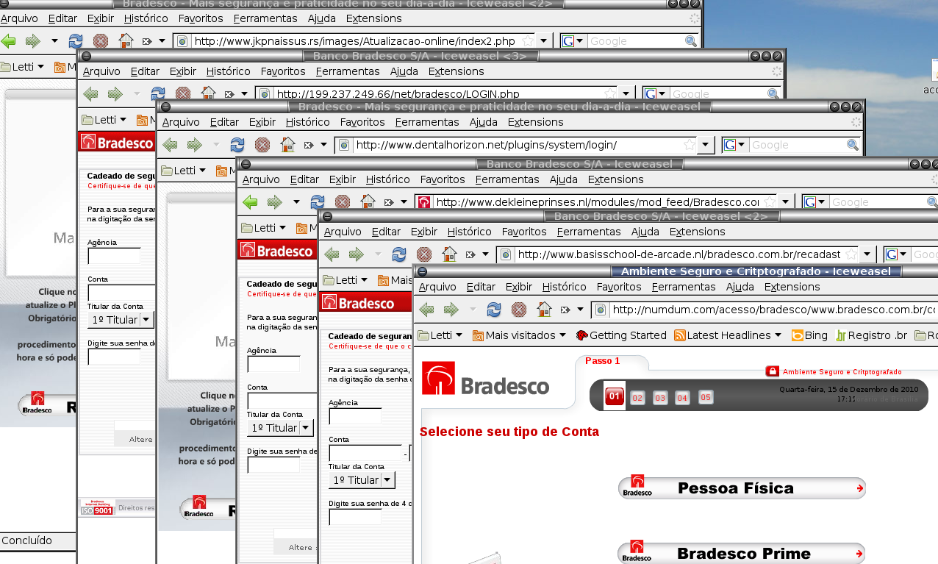This screenshot has width=938, height=564.
Task: Bookmark the dentalhorizon.net page with the star
Action: point(690,145)
